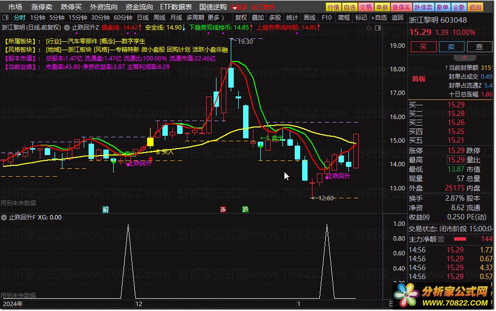Click +自选 to add to watchlist
Image resolution: width=496 pixels, height=311 pixels.
379,17
